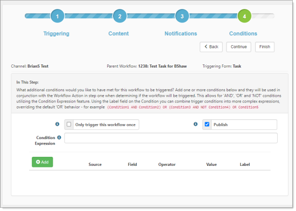Click the Label column header

[x=245, y=164]
